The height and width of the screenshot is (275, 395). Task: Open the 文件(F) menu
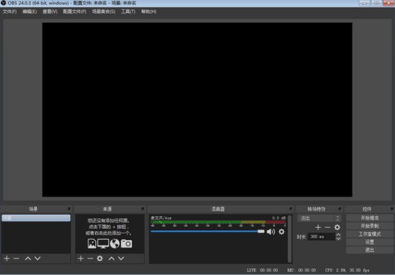(10, 11)
